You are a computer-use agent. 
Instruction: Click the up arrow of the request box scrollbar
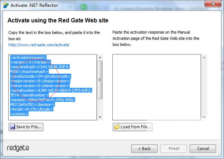click(100, 57)
